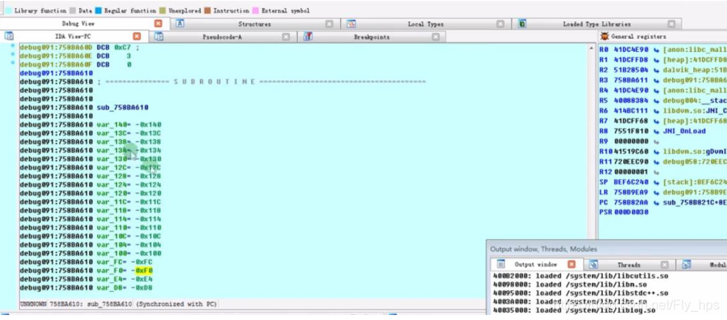This screenshot has height=320, width=727.
Task: Close the Debug View tab
Action: tap(158, 24)
